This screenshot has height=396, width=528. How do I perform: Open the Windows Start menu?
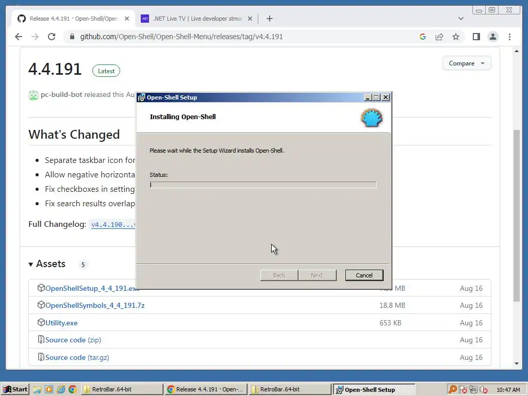coord(15,390)
